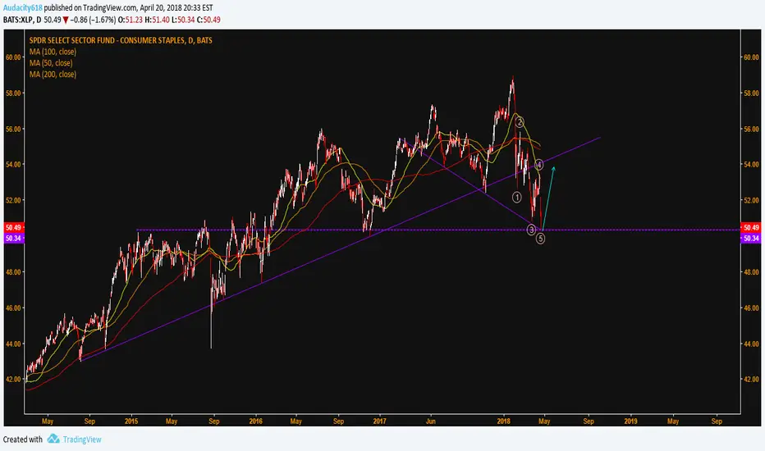Viewport: 765px width, 451px height.
Task: Select the Elliott wave marker 2 circle
Action: pyautogui.click(x=520, y=122)
